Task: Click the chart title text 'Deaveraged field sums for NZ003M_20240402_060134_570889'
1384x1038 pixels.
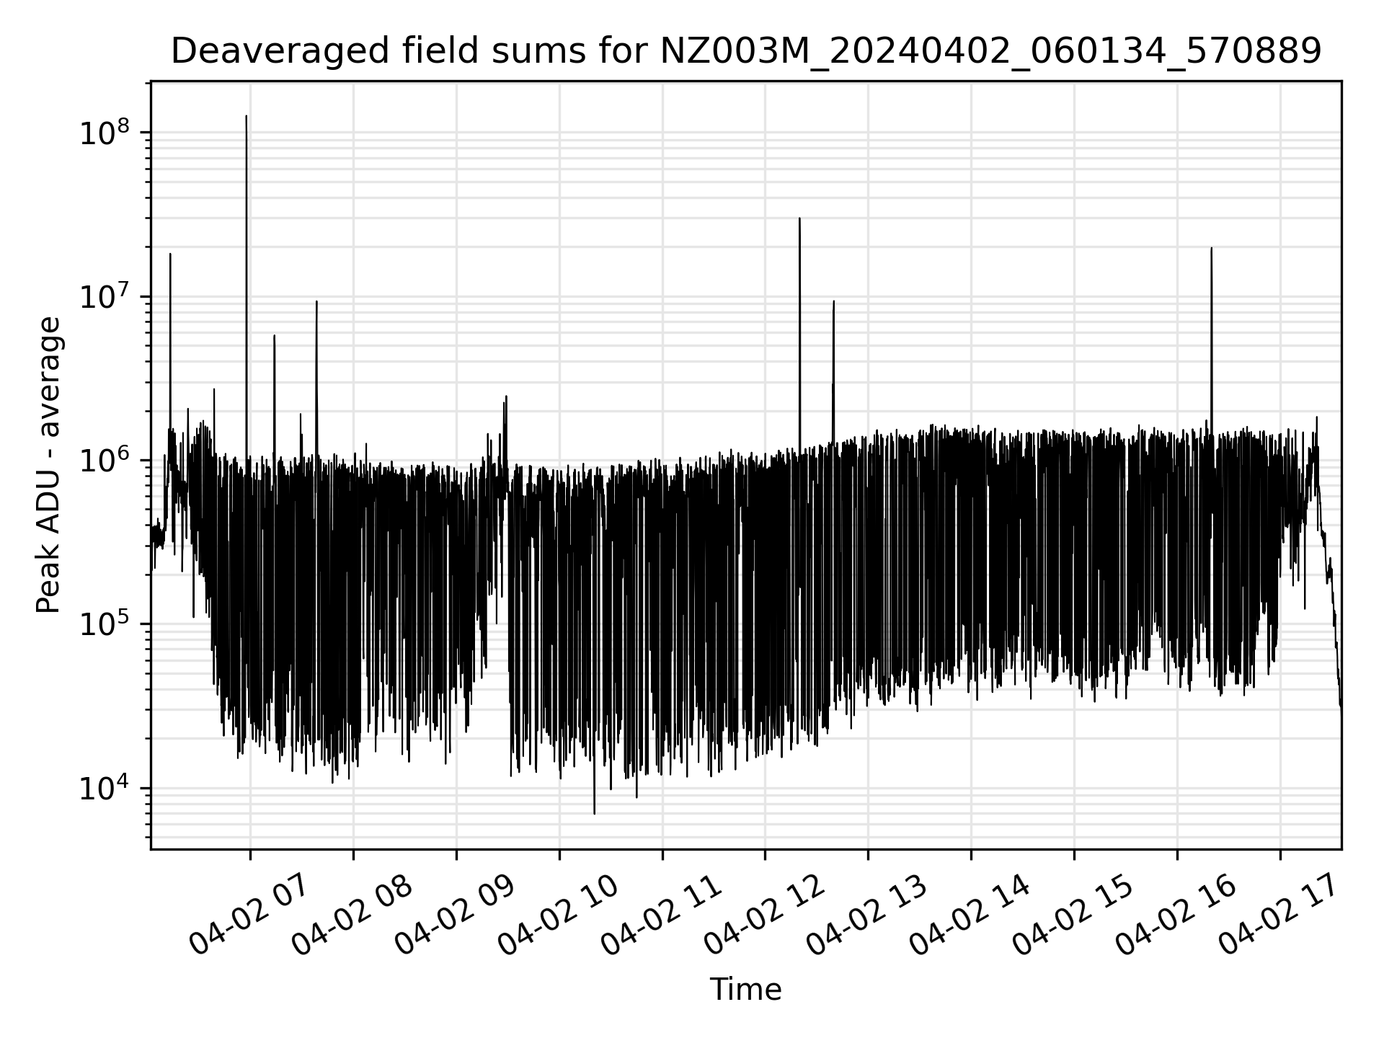Action: tap(745, 52)
